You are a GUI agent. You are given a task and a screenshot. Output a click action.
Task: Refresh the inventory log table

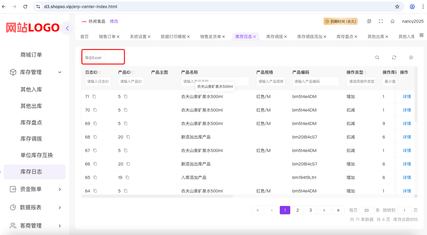pyautogui.click(x=394, y=58)
